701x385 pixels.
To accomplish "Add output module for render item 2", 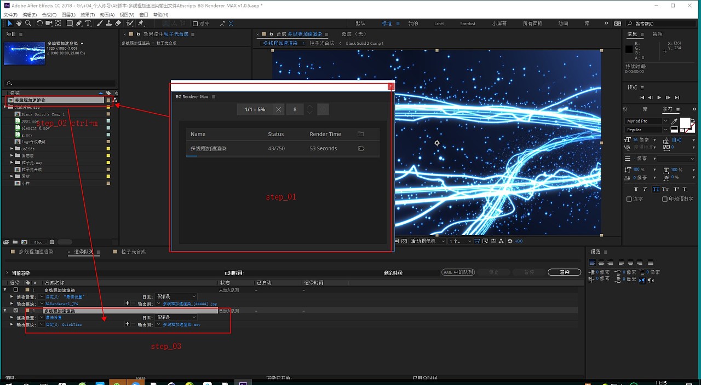I will pyautogui.click(x=127, y=324).
